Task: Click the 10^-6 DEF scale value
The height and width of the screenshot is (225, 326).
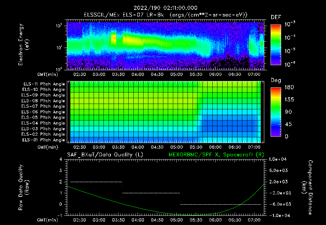Action: click(x=290, y=64)
